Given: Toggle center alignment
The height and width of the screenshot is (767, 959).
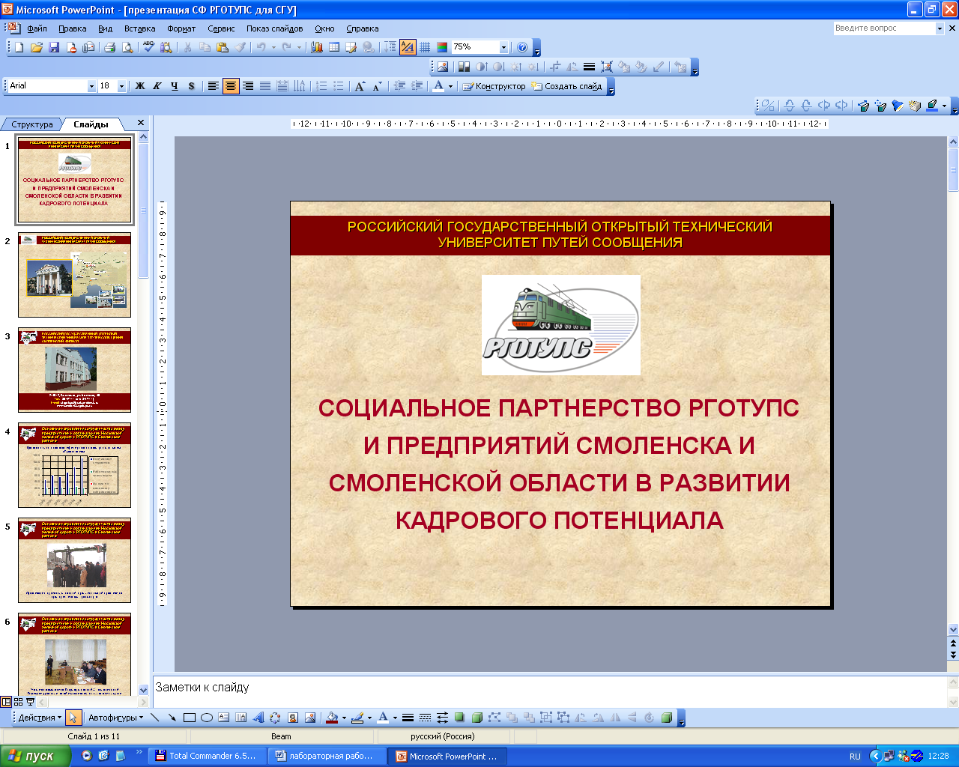Looking at the screenshot, I should pyautogui.click(x=231, y=86).
